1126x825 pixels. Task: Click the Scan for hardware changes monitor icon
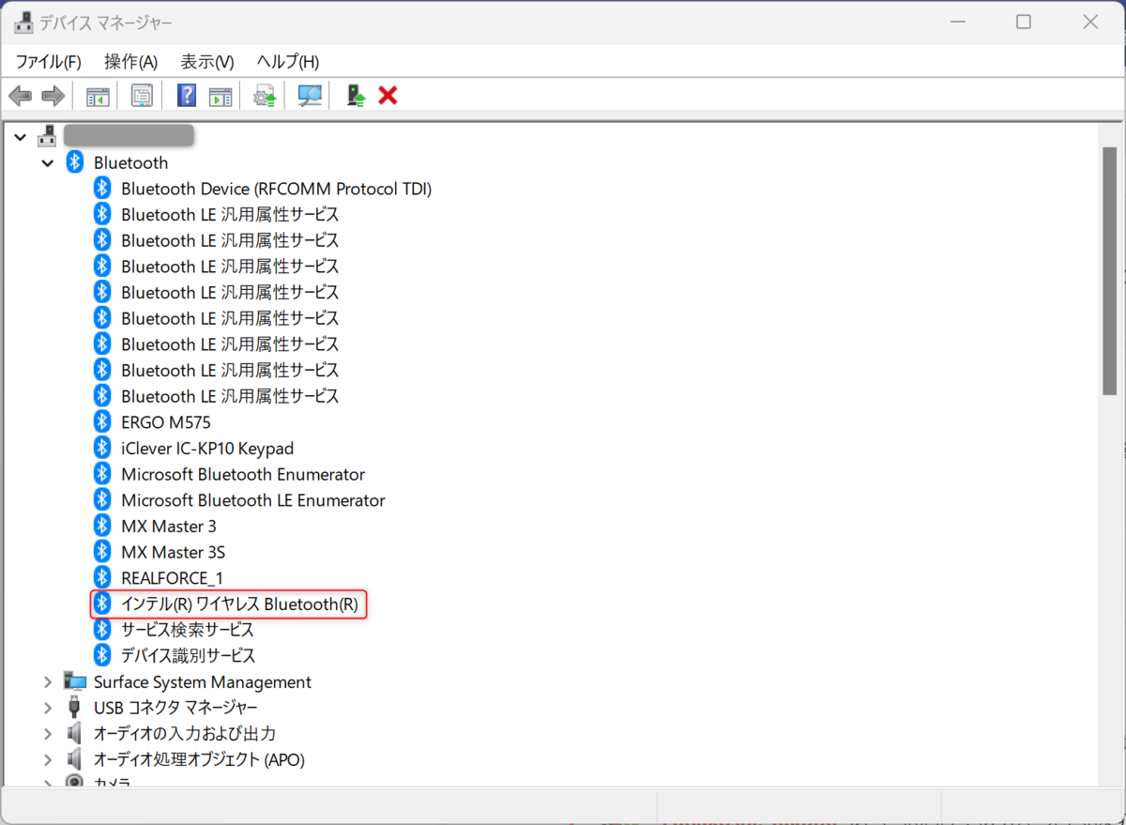coord(310,96)
